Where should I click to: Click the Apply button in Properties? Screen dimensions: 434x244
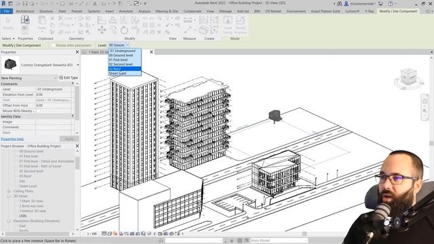tap(69, 138)
